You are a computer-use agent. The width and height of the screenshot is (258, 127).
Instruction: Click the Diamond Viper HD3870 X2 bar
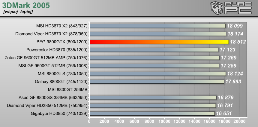[158, 34]
